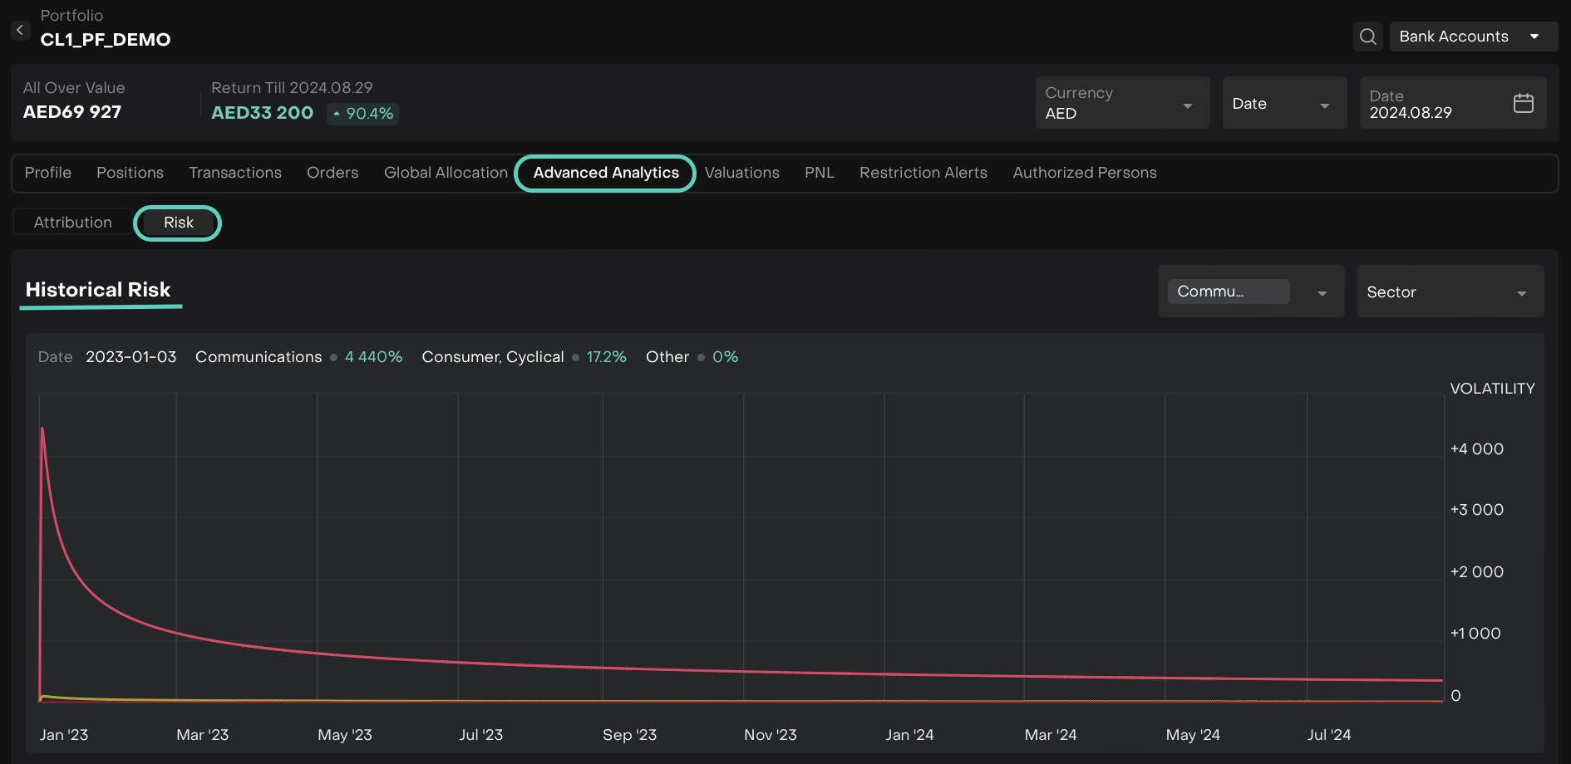Open the Valuations tab
Screen dimensions: 1571x764
click(x=741, y=173)
